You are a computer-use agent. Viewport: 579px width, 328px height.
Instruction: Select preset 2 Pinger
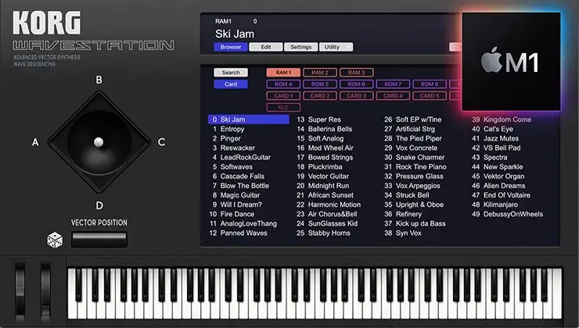pyautogui.click(x=226, y=138)
